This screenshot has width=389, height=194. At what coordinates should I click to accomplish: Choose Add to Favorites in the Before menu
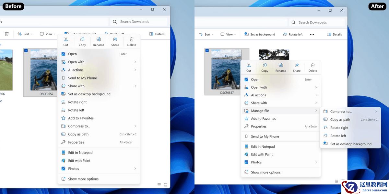[x=81, y=118]
